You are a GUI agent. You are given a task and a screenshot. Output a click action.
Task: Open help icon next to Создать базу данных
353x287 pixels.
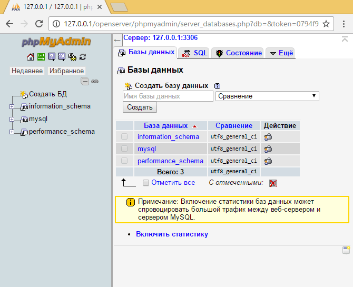coord(217,86)
